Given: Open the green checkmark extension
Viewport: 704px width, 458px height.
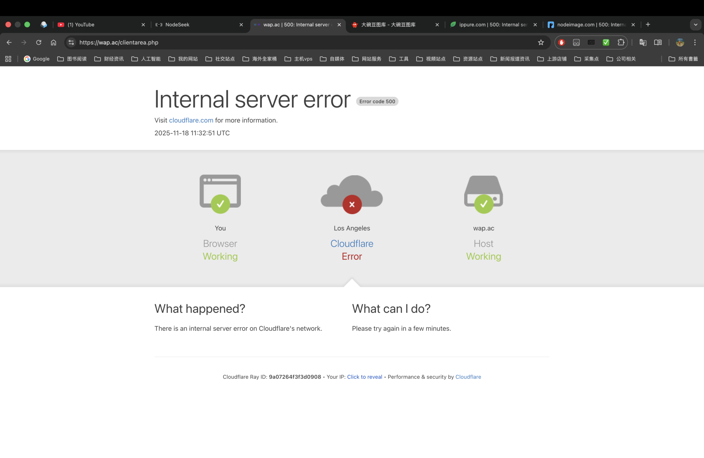Looking at the screenshot, I should point(606,43).
